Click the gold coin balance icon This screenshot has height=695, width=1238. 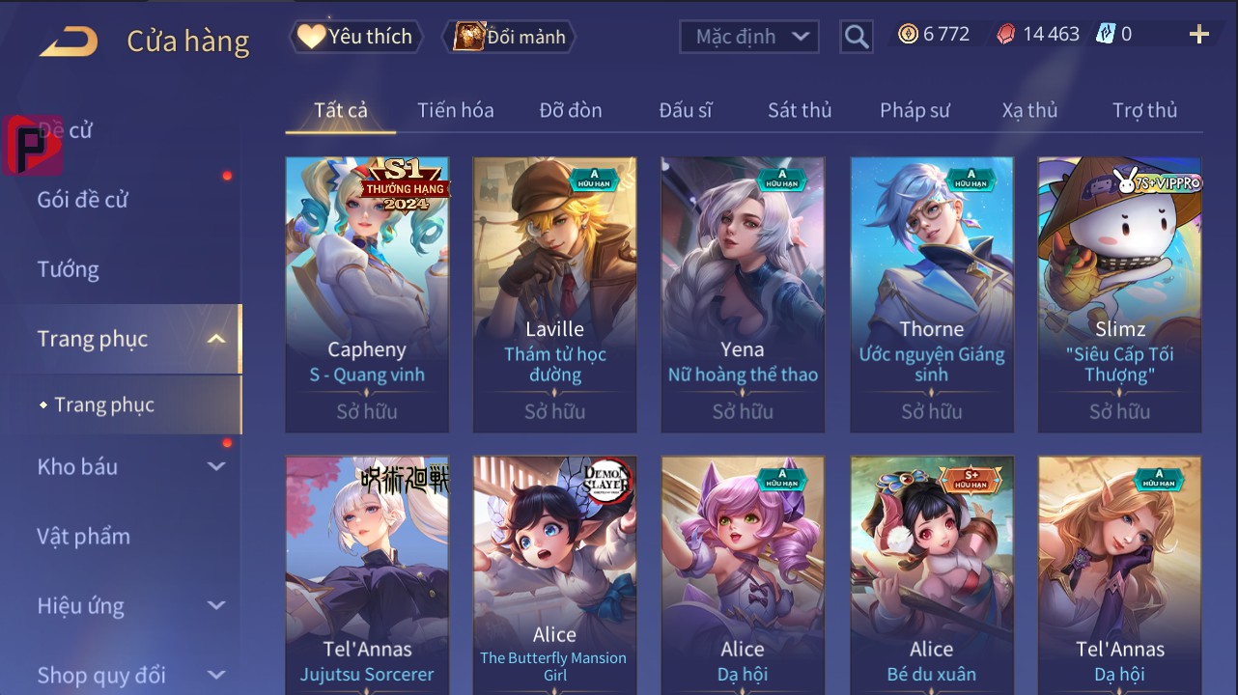(908, 35)
